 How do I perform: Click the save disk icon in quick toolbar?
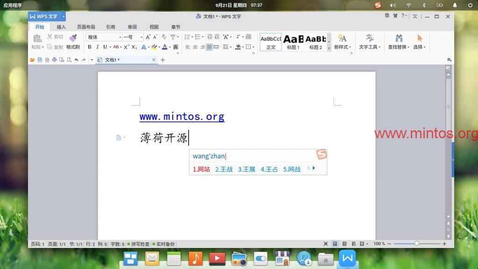click(x=40, y=60)
